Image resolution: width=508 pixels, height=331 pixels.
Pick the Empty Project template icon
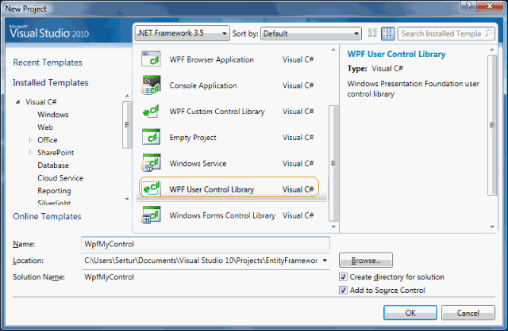[x=151, y=137]
